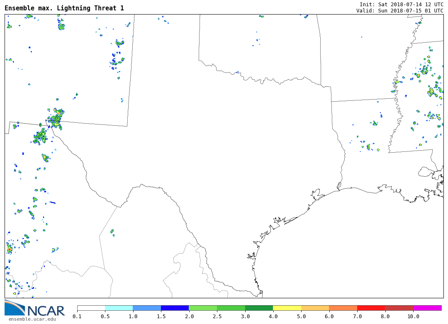Select the bright red colorbar segment
The width and height of the screenshot is (448, 324).
point(371,308)
